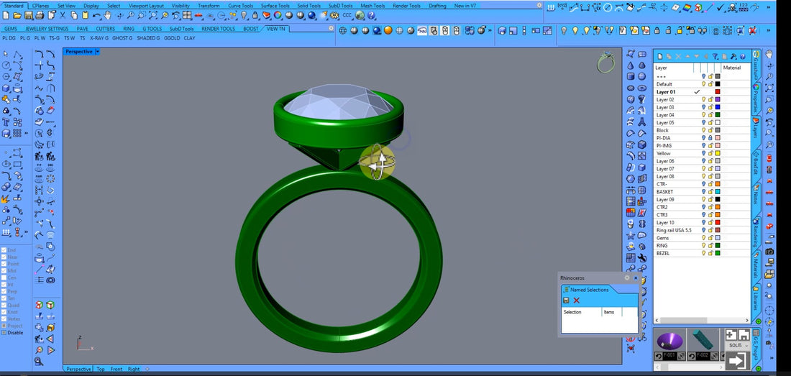The image size is (791, 376).
Task: Save named selection with disk icon
Action: tap(566, 301)
